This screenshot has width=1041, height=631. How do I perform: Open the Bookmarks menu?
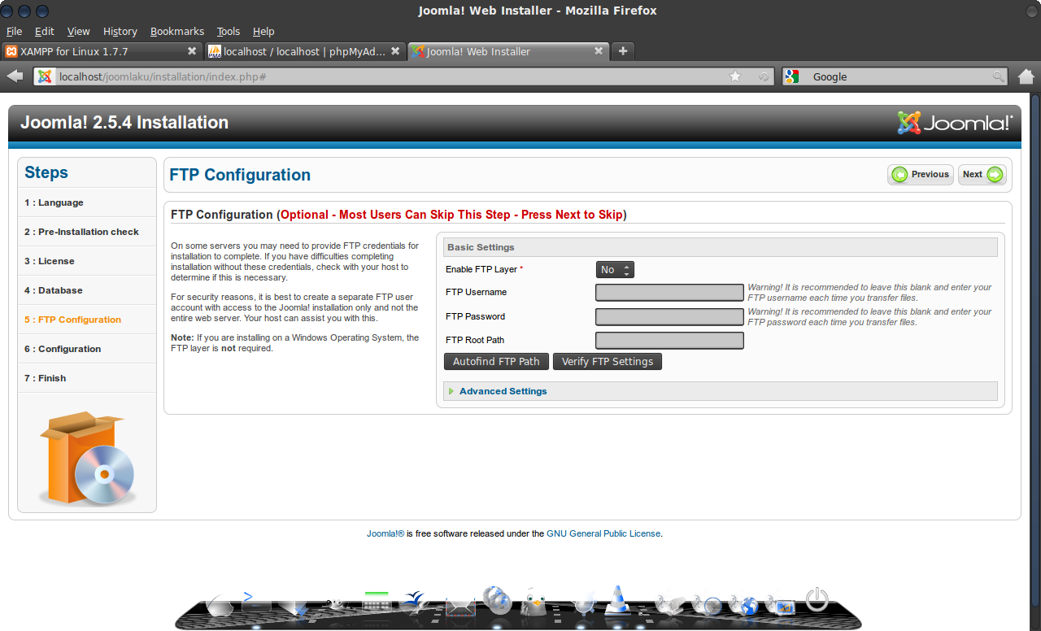[176, 31]
